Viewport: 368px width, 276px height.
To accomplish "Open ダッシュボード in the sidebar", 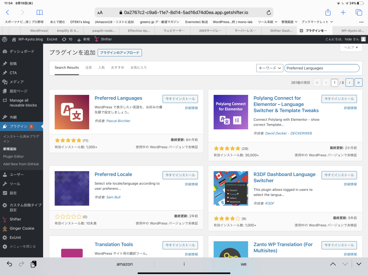I will (22, 51).
